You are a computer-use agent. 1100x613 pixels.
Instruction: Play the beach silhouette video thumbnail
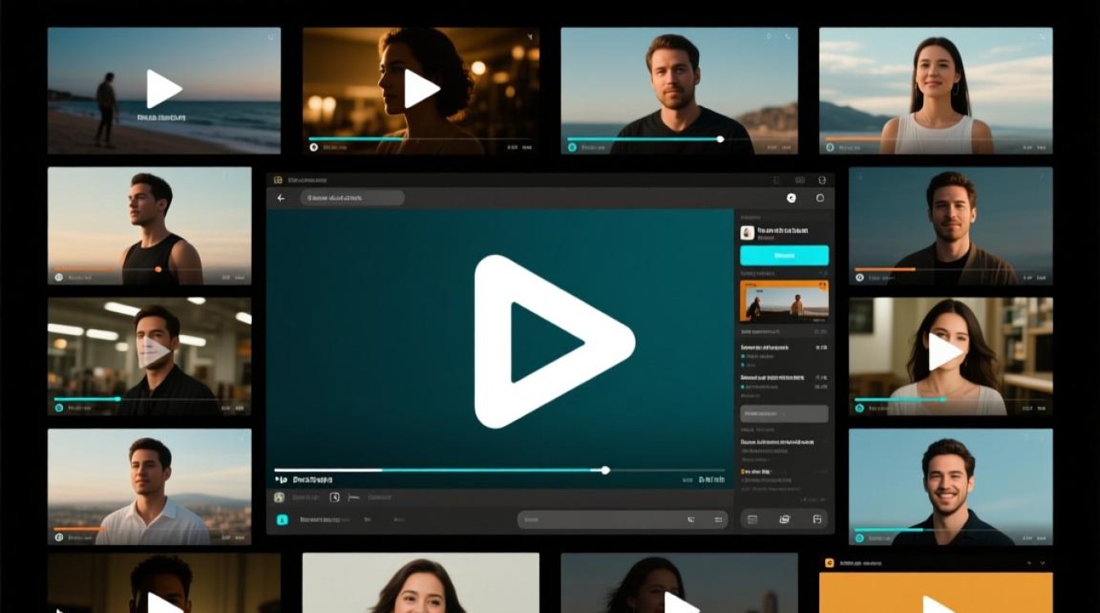coord(164,88)
